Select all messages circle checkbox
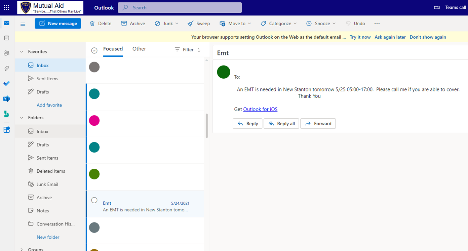The width and height of the screenshot is (468, 251). click(x=94, y=50)
